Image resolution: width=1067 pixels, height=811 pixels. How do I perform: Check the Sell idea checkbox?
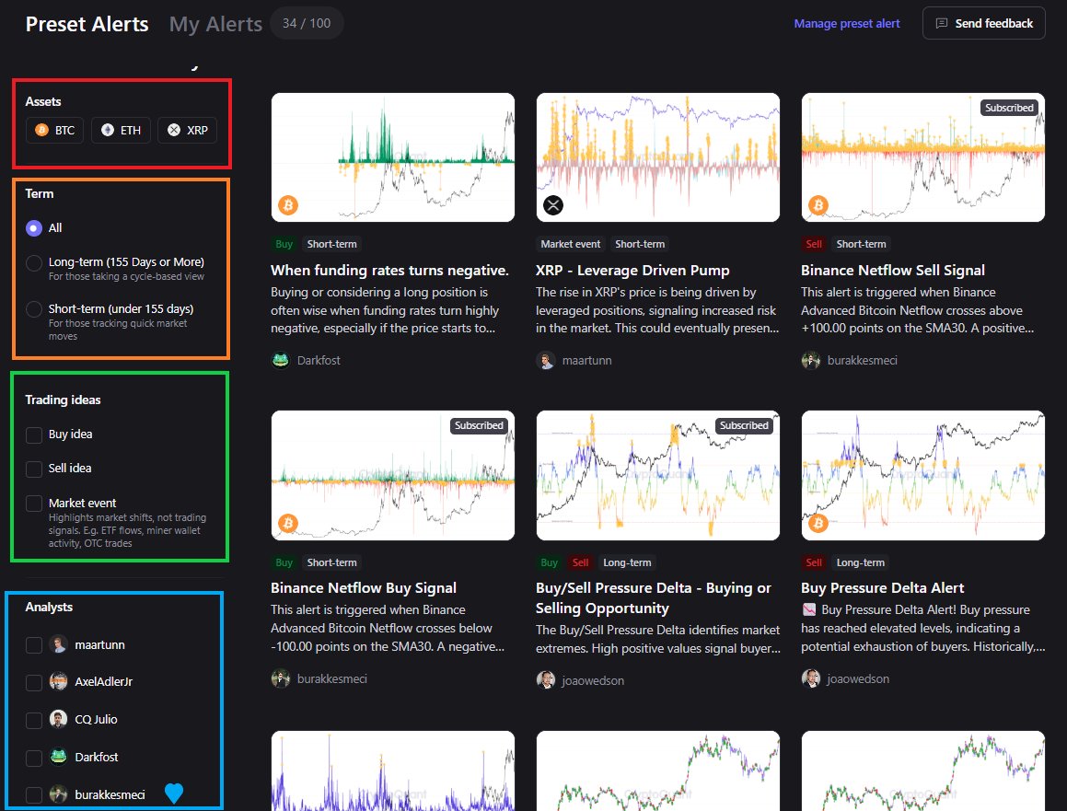(34, 469)
